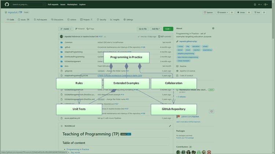Switch to the Projects tab
275x154 pixels.
point(86,20)
